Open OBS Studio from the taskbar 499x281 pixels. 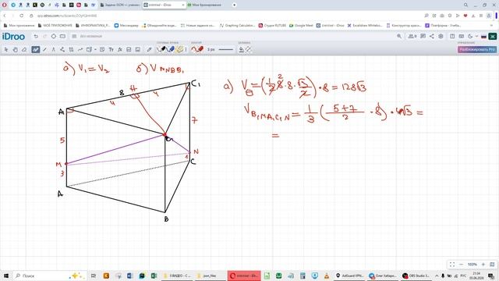(416, 276)
